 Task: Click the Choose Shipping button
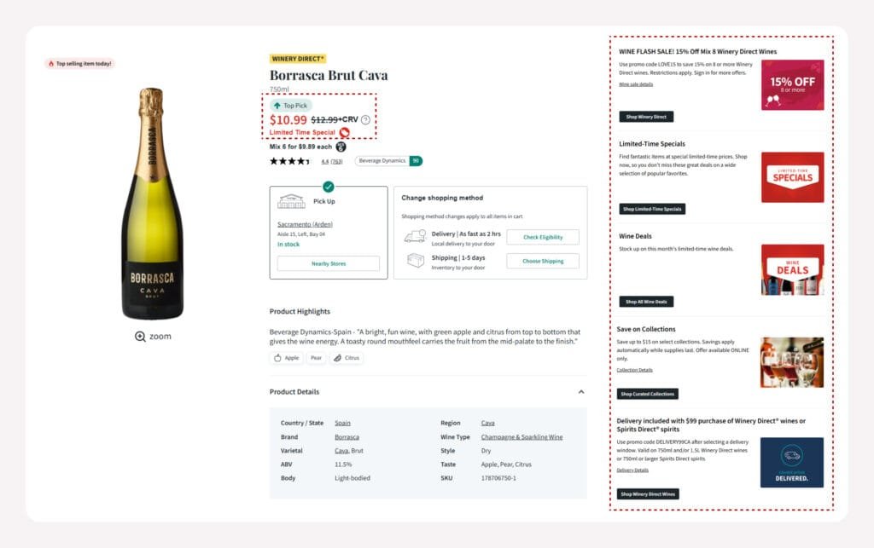pos(543,262)
